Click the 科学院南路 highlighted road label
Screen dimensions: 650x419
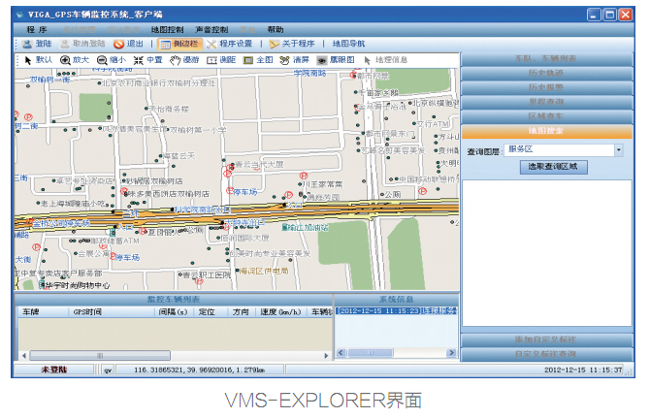point(203,209)
